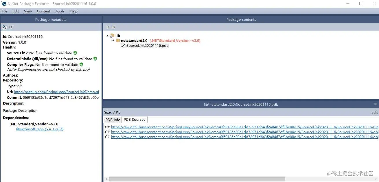Click the Compiler Flags green shield icon

coord(81,64)
